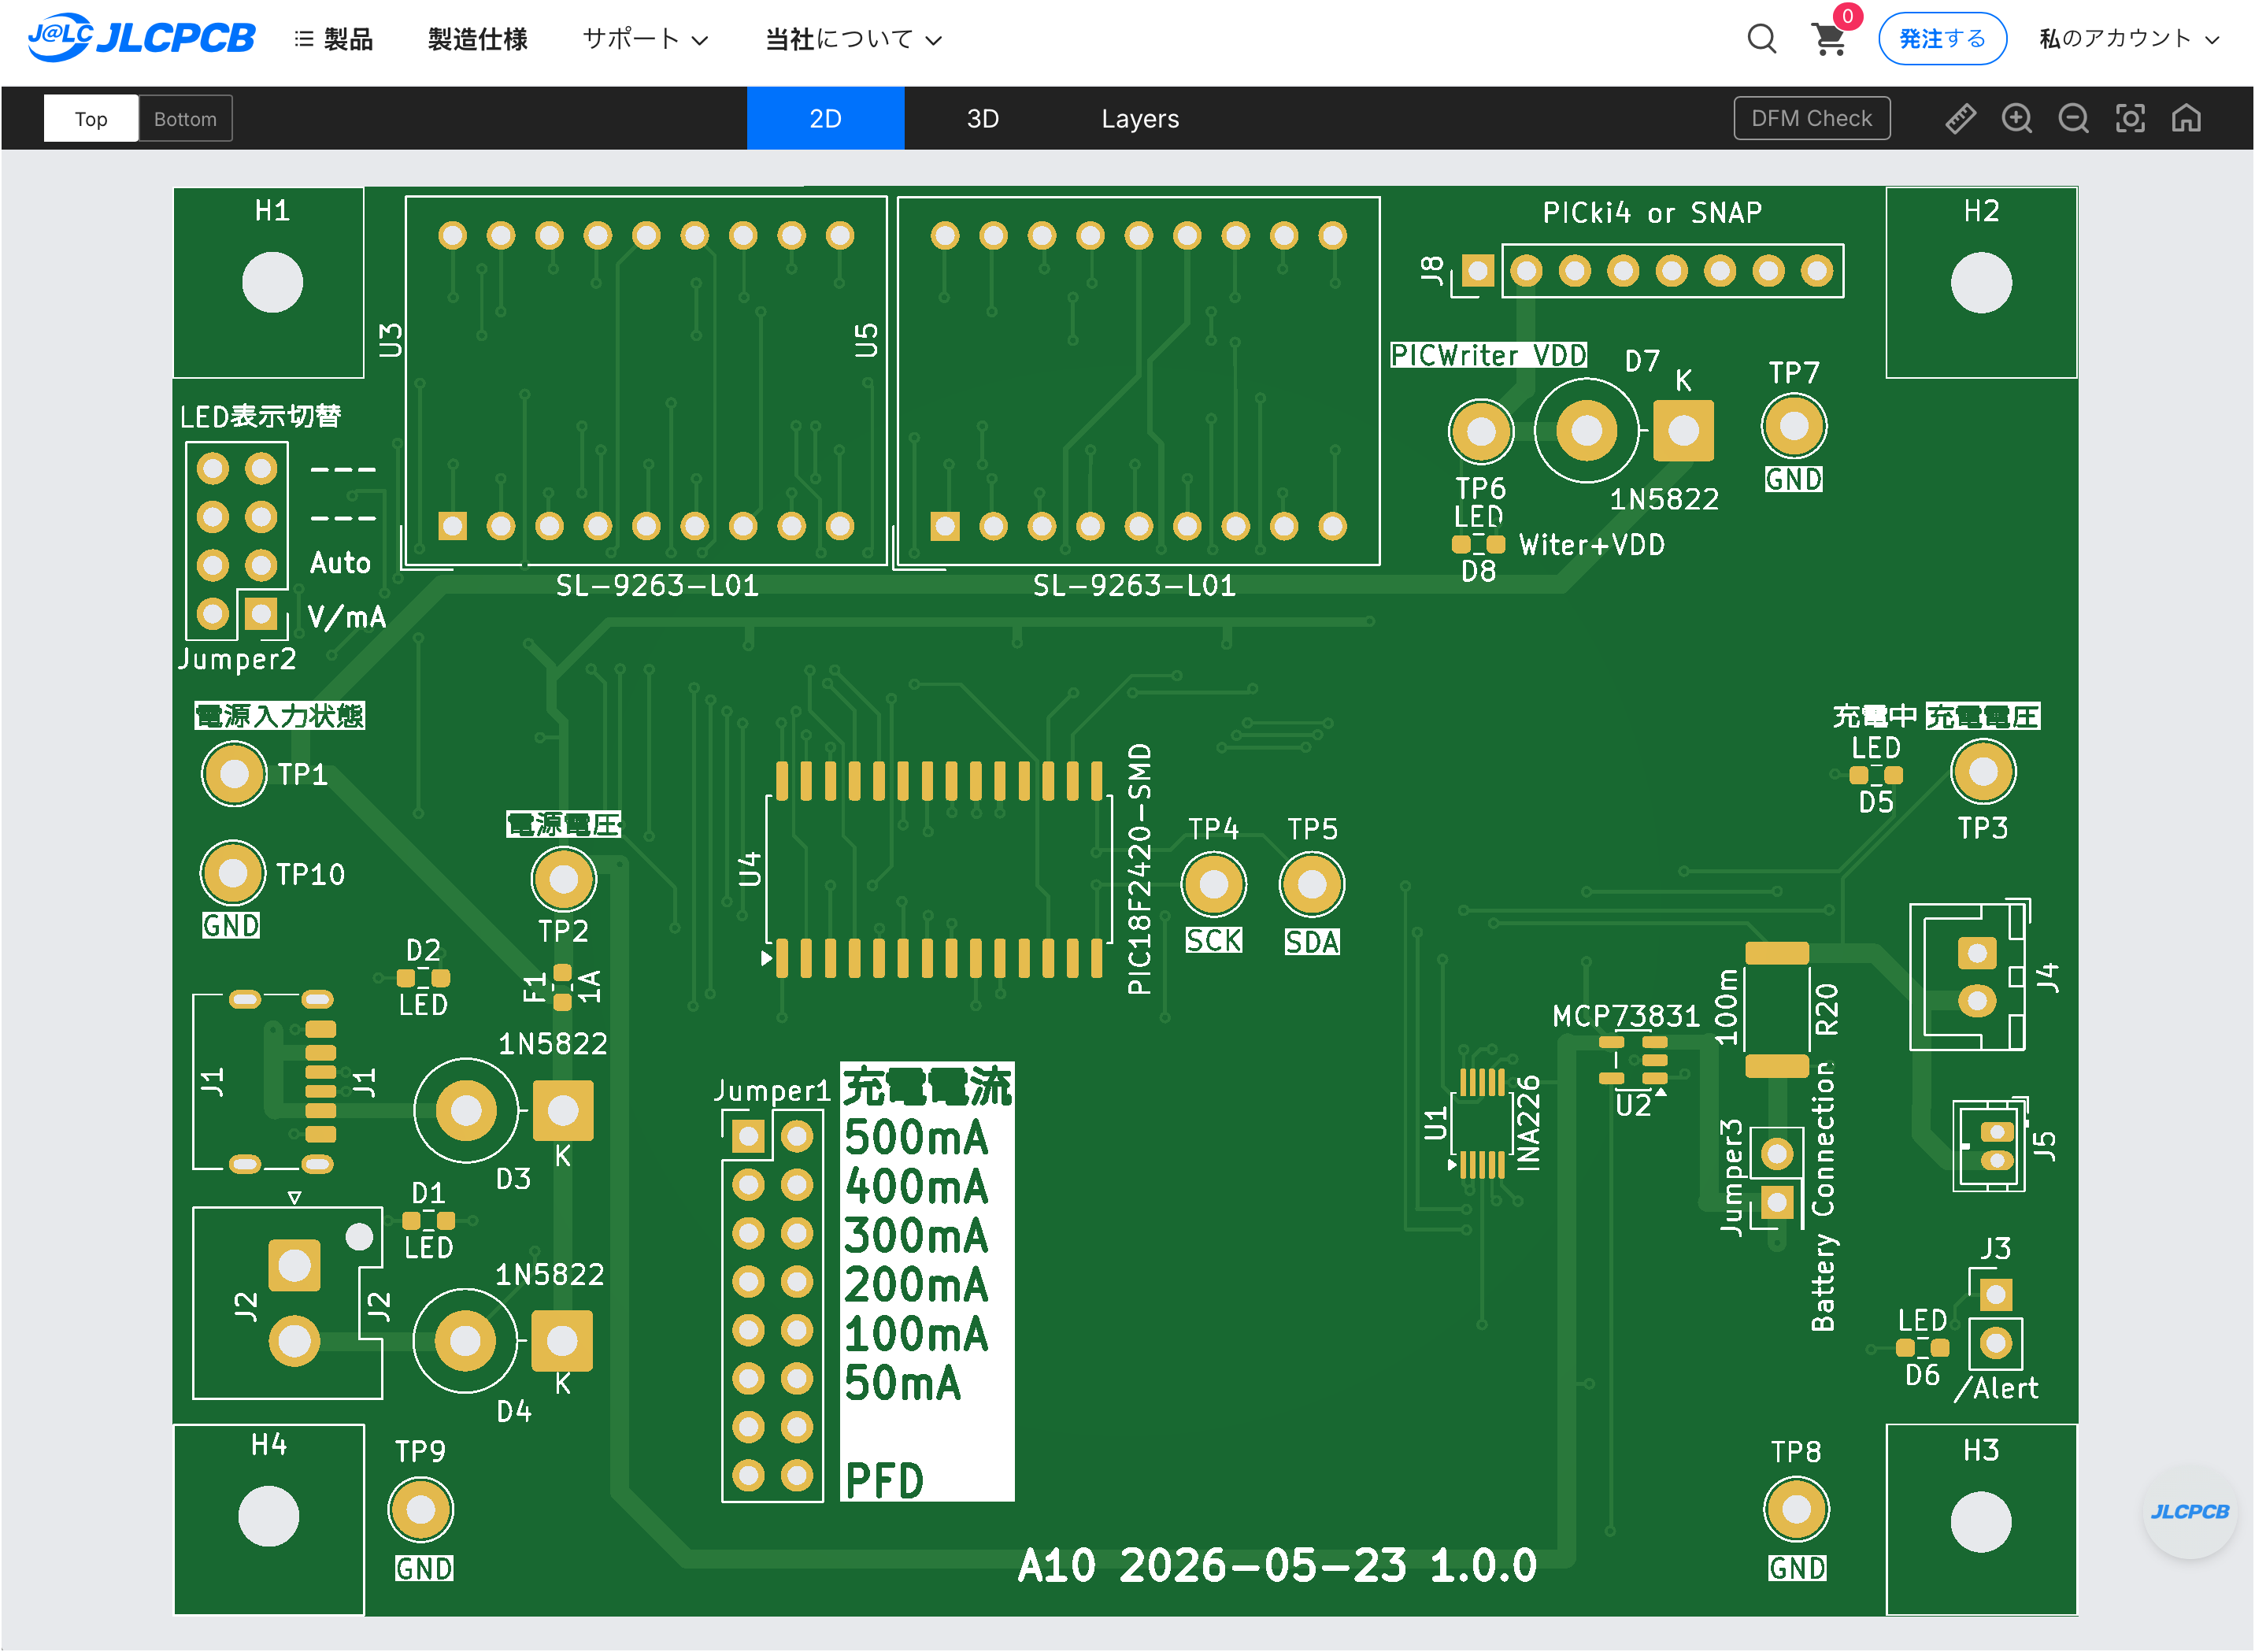
Task: Select the 2D view tab
Action: (x=826, y=119)
